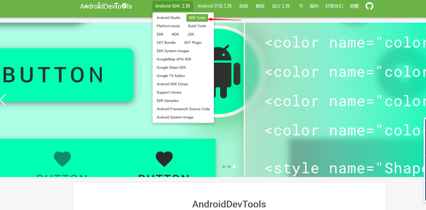Open ADT Plugin from dropdown
Image resolution: width=426 pixels, height=210 pixels.
point(193,43)
